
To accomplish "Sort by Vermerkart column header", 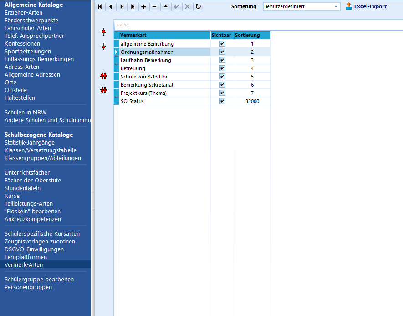I will point(165,35).
